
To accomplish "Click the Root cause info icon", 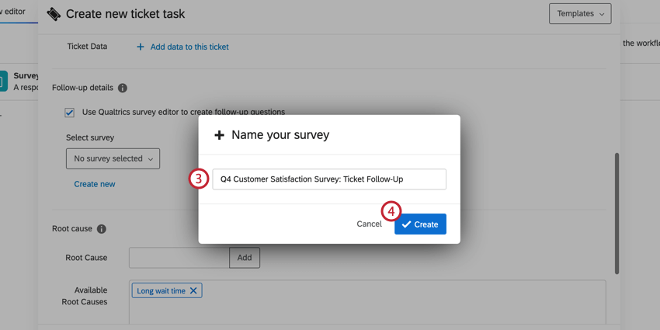I will (x=102, y=229).
